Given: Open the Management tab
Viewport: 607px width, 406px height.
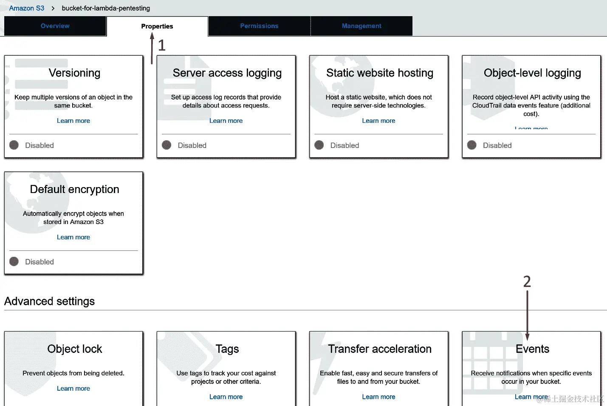Looking at the screenshot, I should point(361,26).
